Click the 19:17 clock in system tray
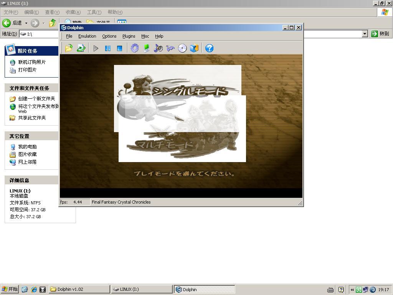 click(383, 290)
